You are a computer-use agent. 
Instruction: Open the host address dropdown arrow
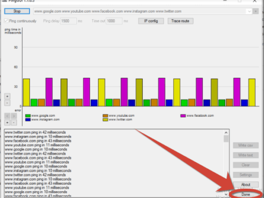point(250,11)
